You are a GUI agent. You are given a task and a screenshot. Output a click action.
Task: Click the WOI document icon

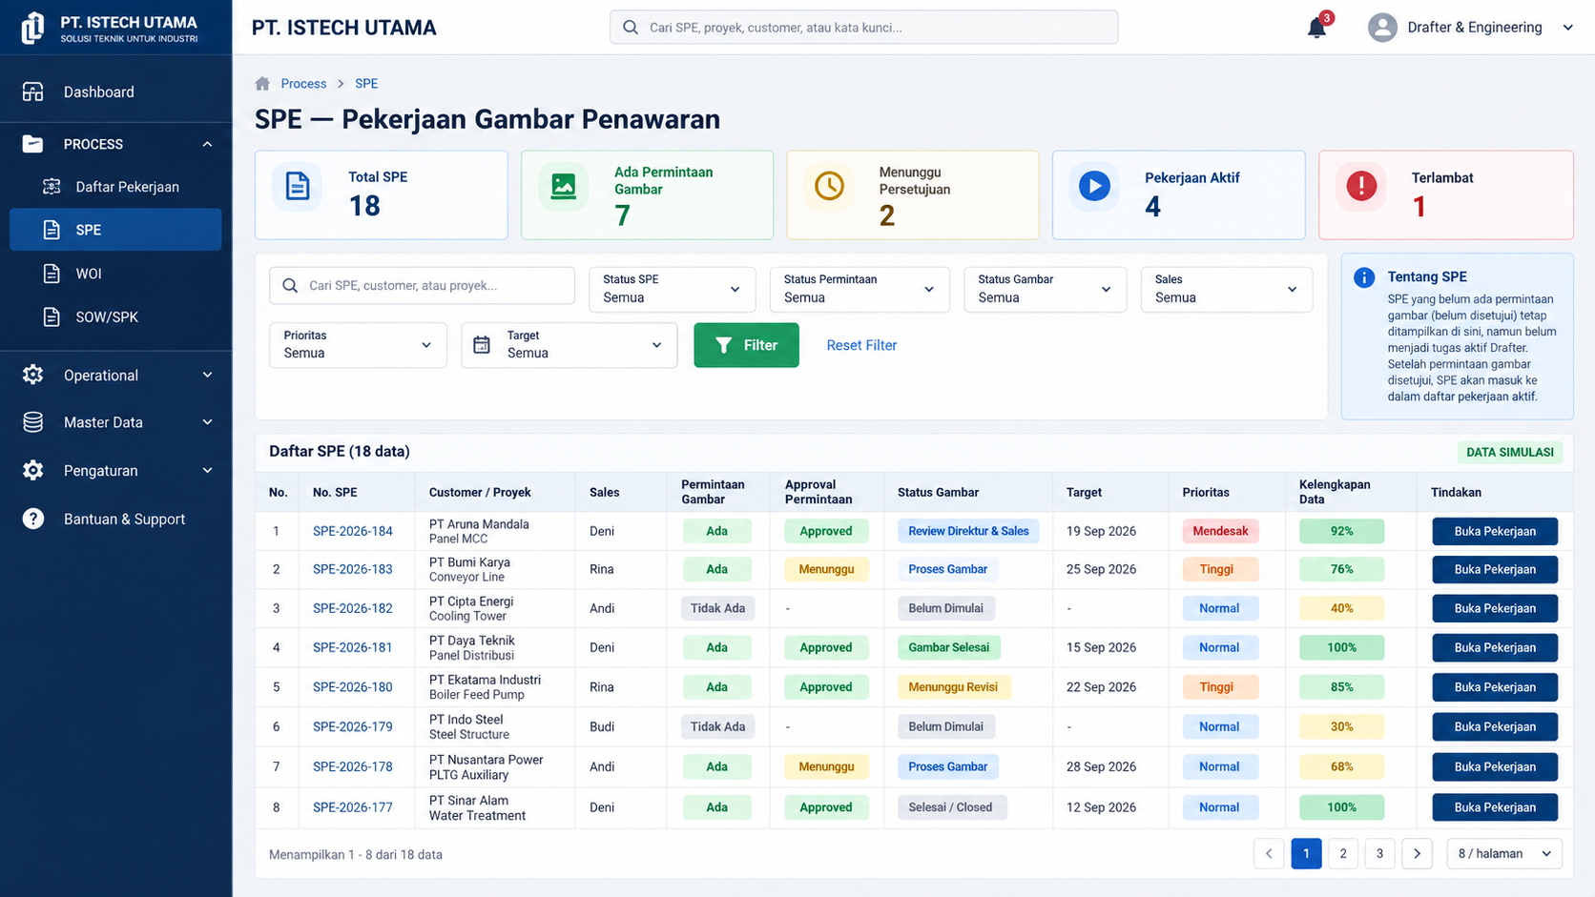[52, 274]
